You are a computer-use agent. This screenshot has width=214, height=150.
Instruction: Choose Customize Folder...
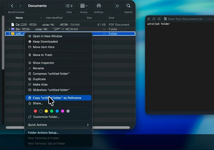pyautogui.click(x=58, y=117)
